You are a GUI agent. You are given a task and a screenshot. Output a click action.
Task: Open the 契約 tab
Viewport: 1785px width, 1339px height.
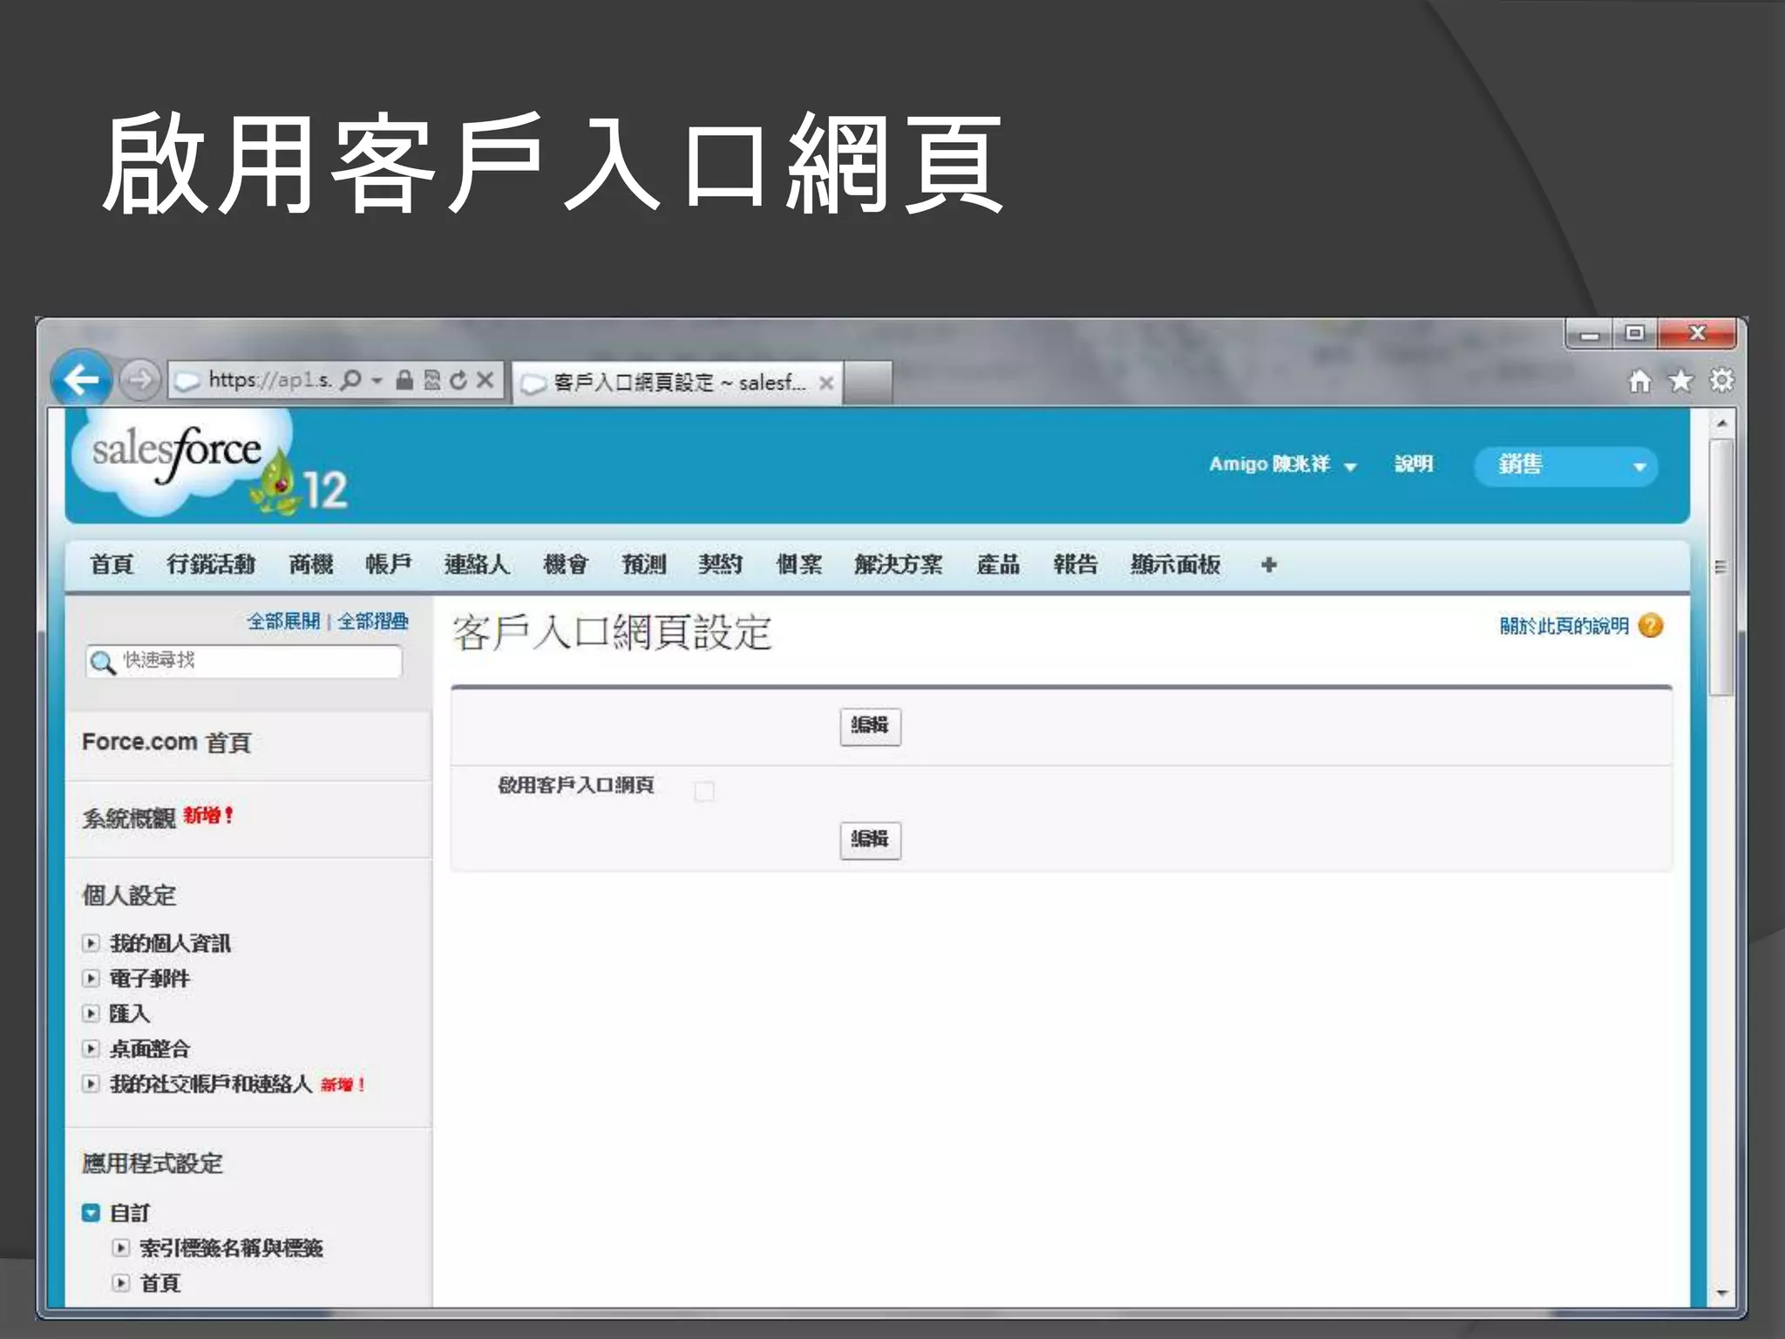(x=720, y=565)
